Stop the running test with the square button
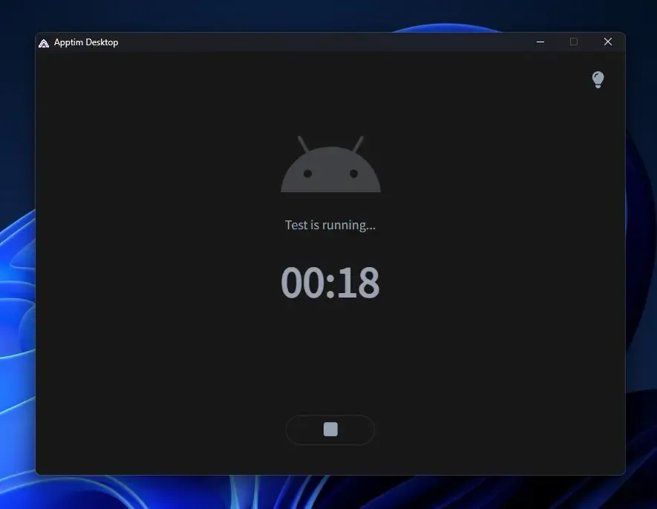Viewport: 657px width, 509px height. coord(330,430)
